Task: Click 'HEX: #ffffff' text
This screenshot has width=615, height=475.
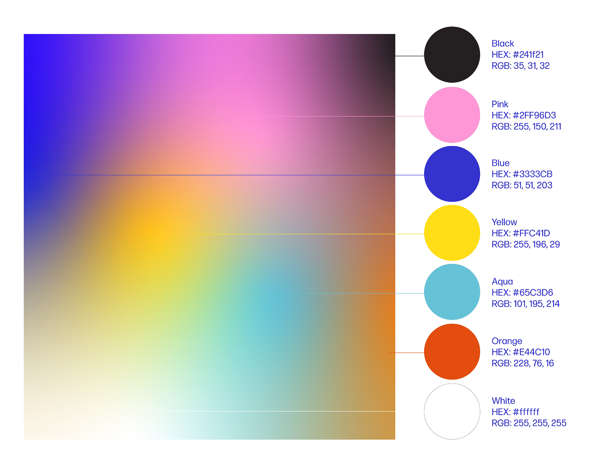Action: (x=515, y=412)
